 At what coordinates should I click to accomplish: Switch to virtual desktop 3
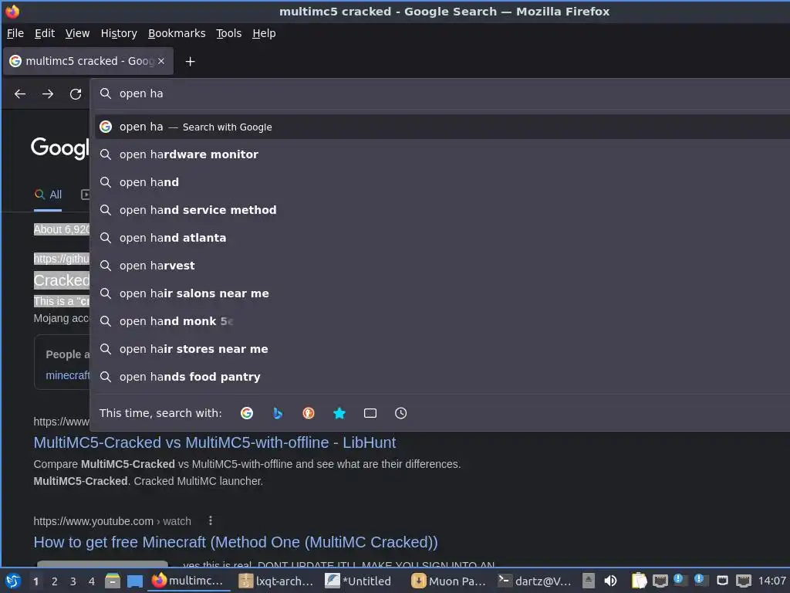[x=73, y=581]
